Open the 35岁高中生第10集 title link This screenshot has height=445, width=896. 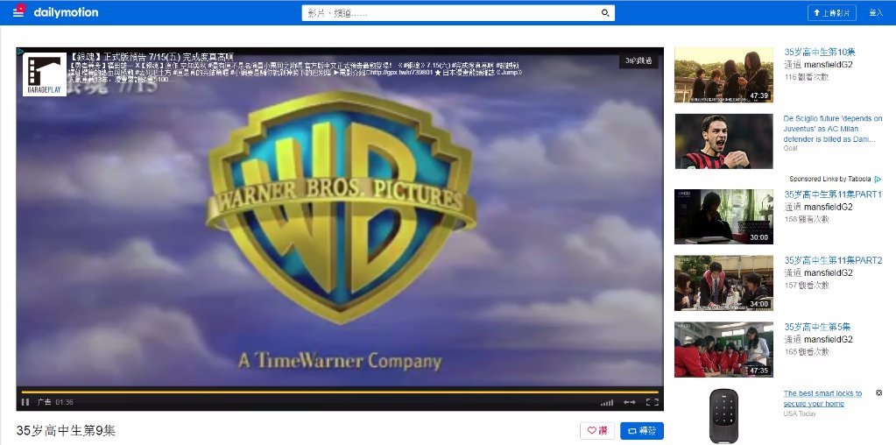tap(820, 52)
